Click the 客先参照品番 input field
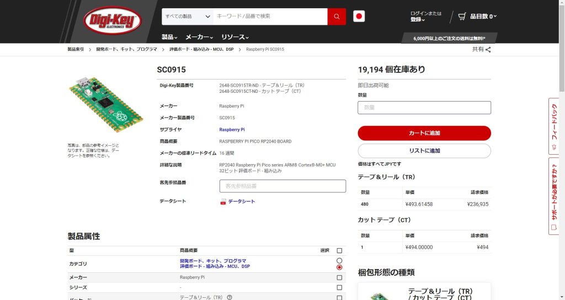Image resolution: width=565 pixels, height=300 pixels. 282,186
